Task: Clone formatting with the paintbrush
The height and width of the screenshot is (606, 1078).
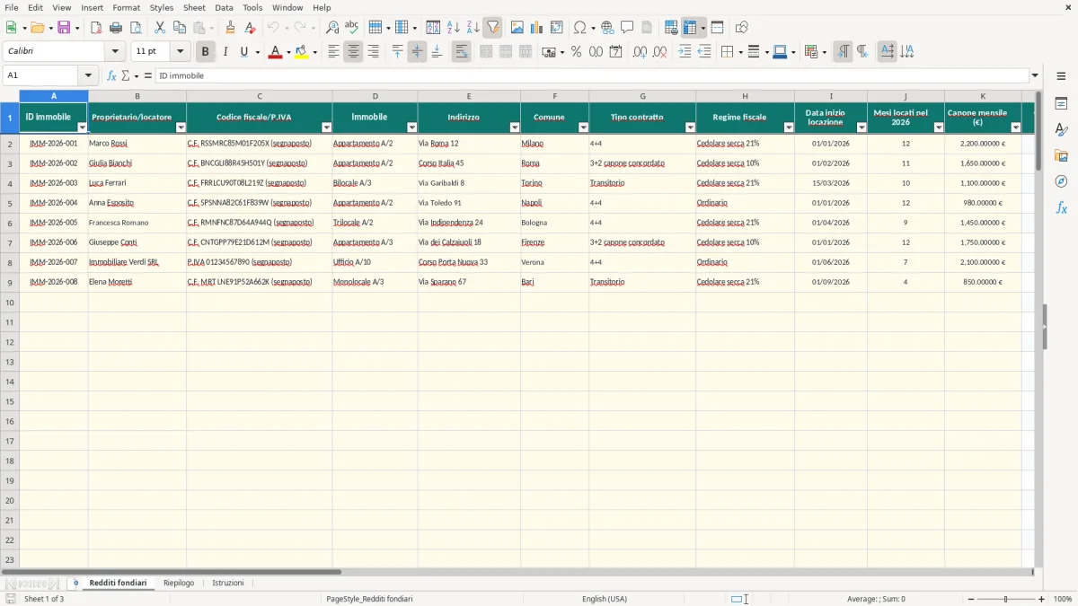Action: [x=231, y=28]
